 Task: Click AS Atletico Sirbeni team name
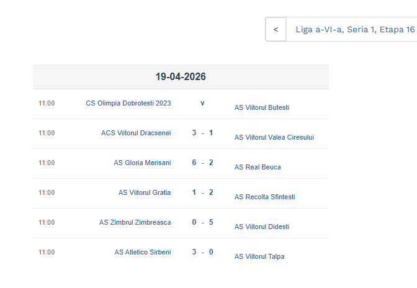coord(143,252)
